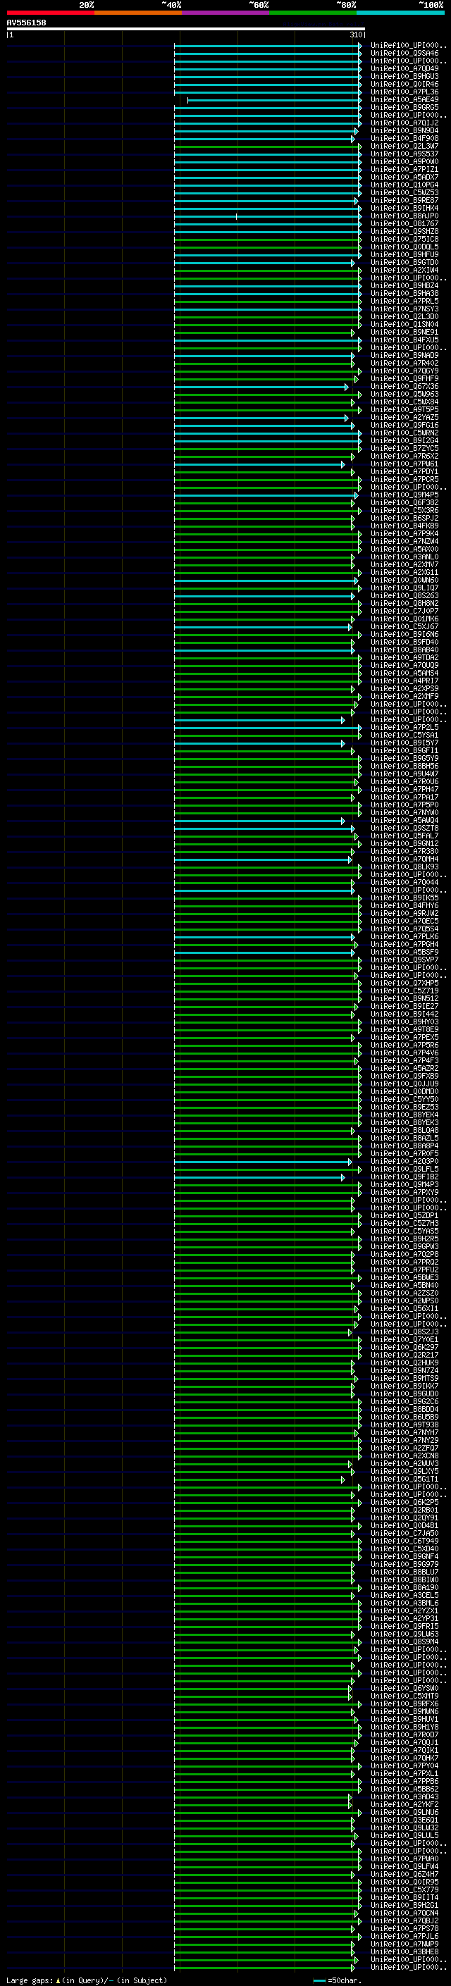Open hit UniRef100_B9HBZ4
451x1986 pixels.
click(x=404, y=285)
